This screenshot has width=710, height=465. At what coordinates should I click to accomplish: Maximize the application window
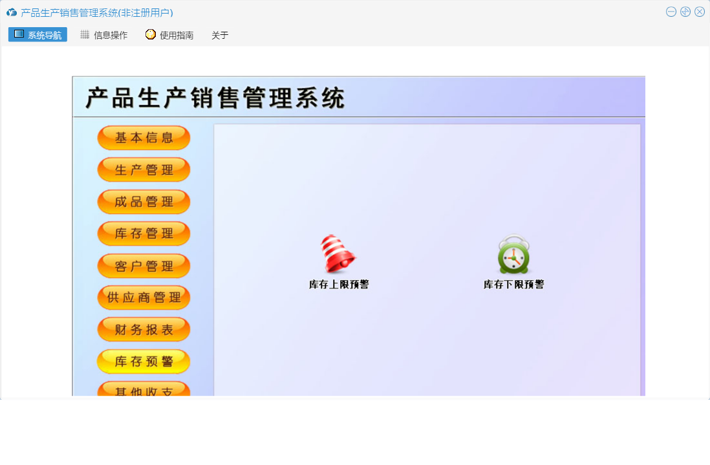(x=685, y=12)
